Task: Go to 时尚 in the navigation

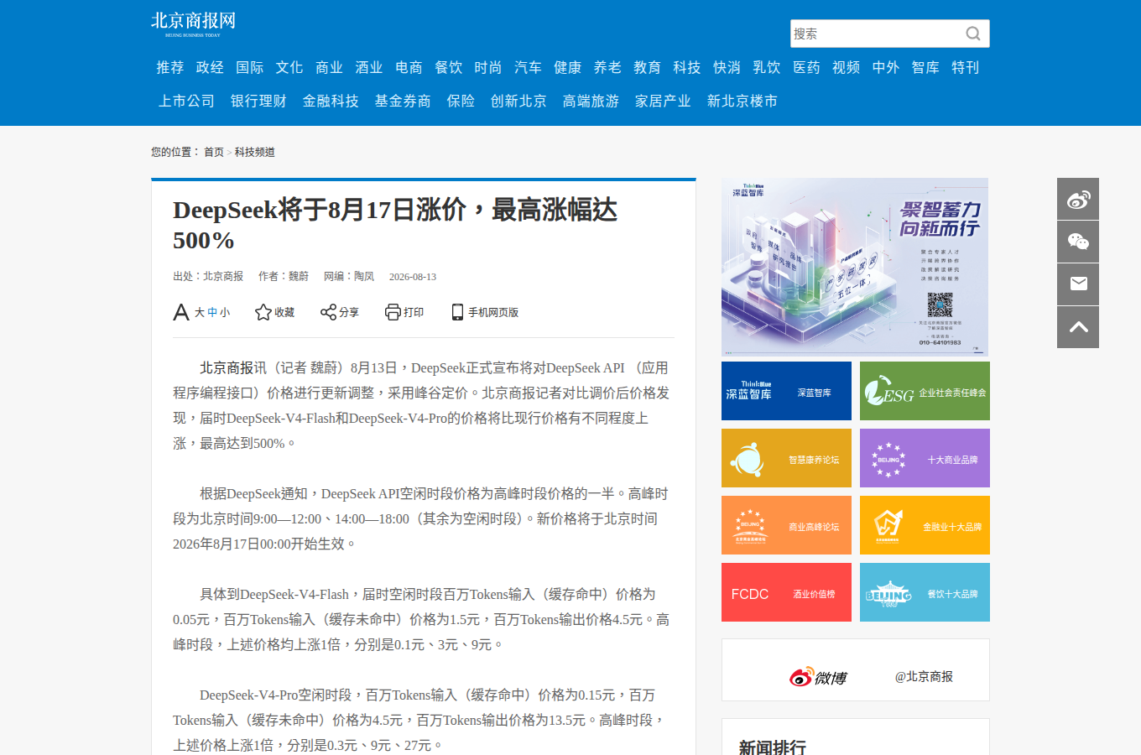Action: [488, 67]
